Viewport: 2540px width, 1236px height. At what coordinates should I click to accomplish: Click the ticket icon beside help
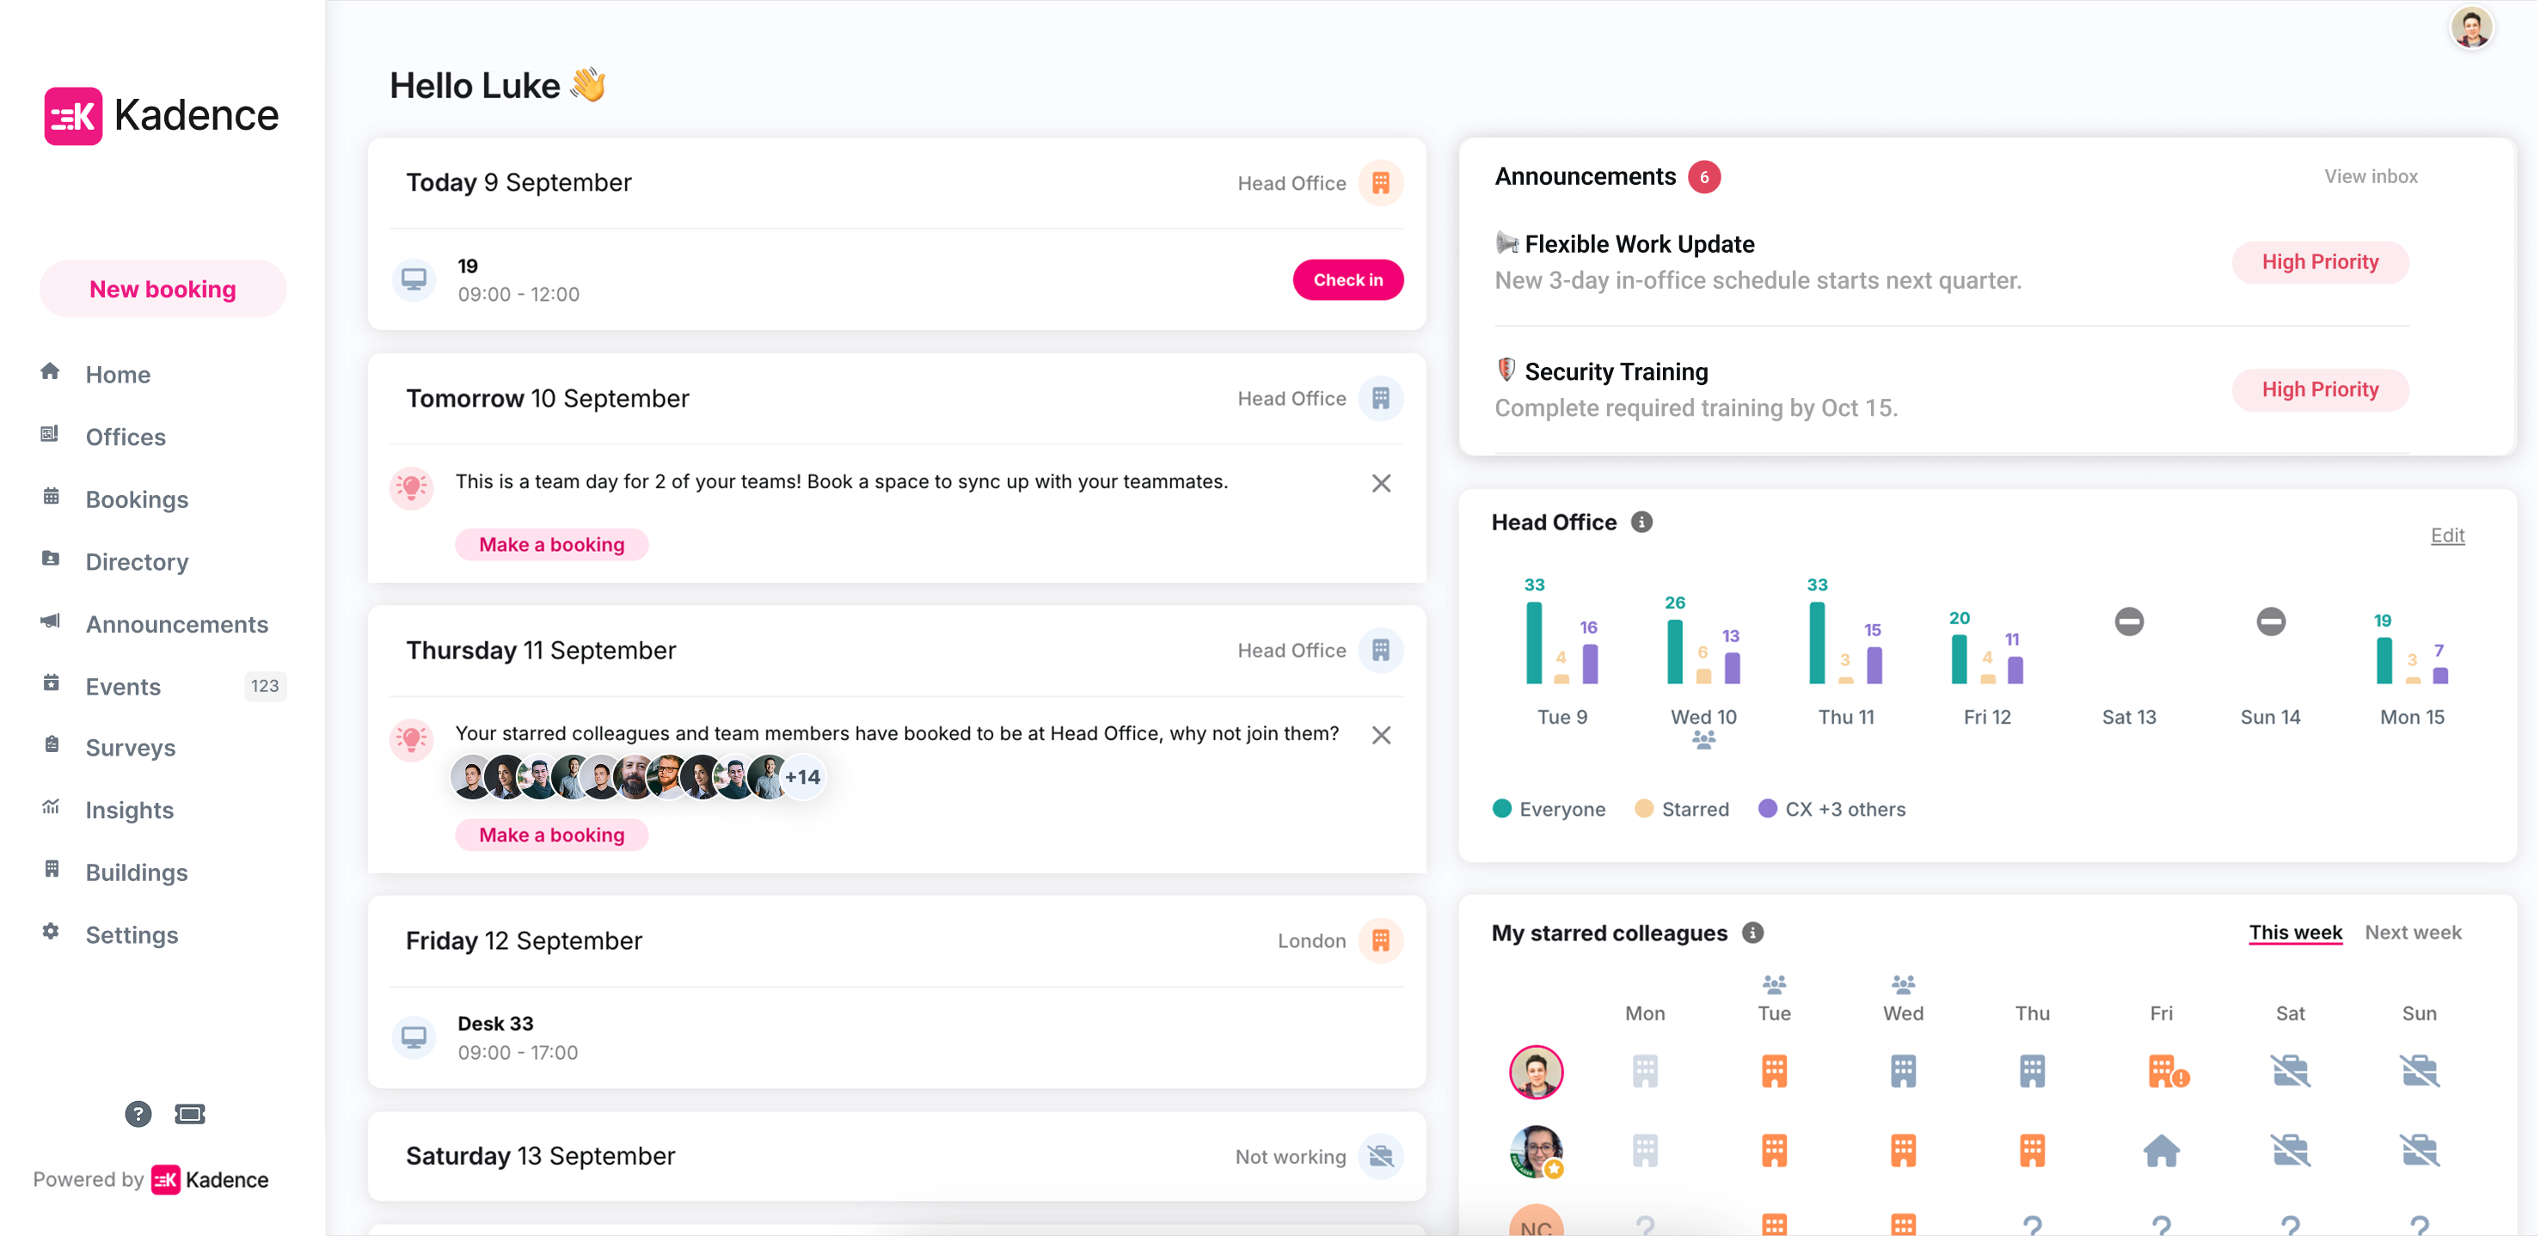click(x=189, y=1114)
